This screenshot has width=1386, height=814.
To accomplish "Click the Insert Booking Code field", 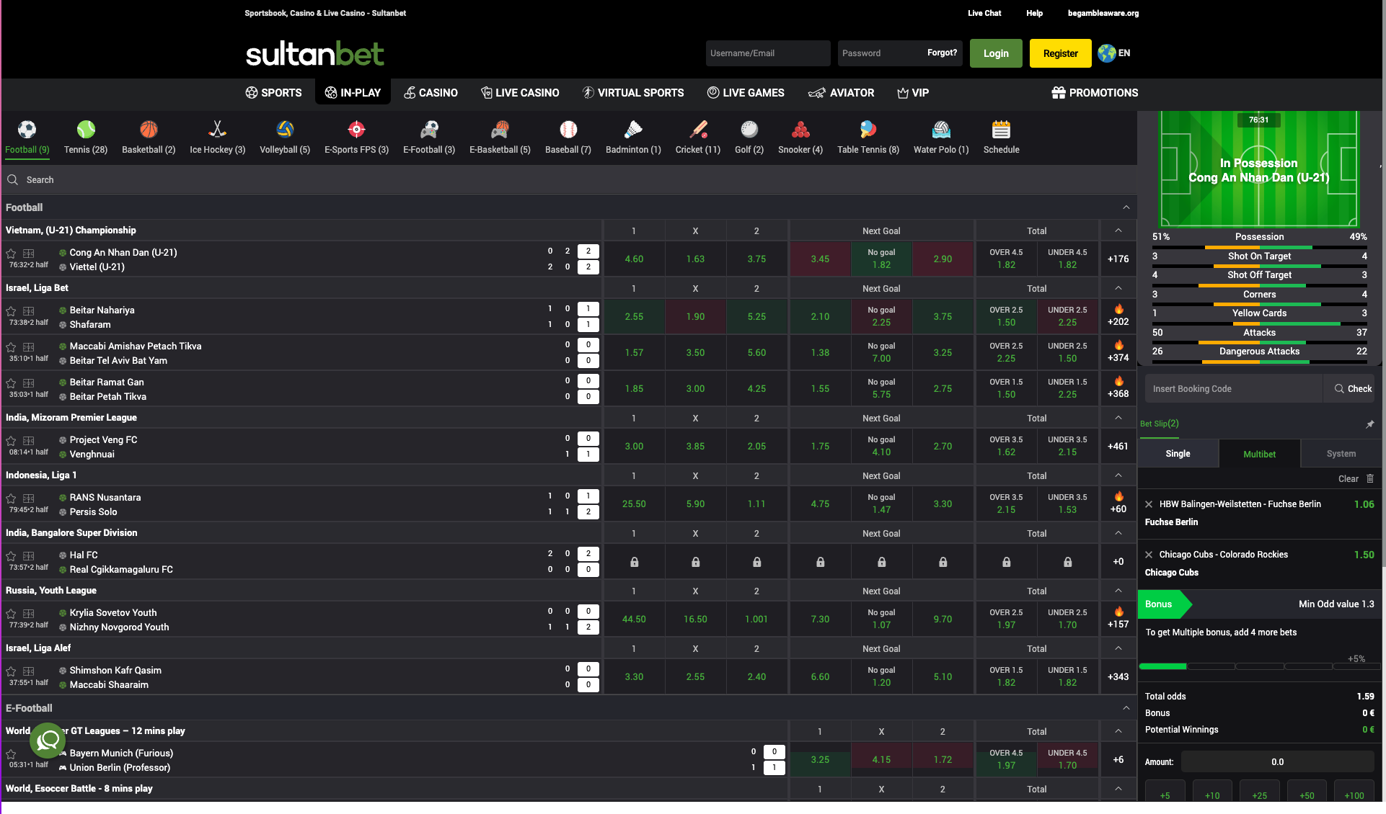I will (x=1233, y=389).
